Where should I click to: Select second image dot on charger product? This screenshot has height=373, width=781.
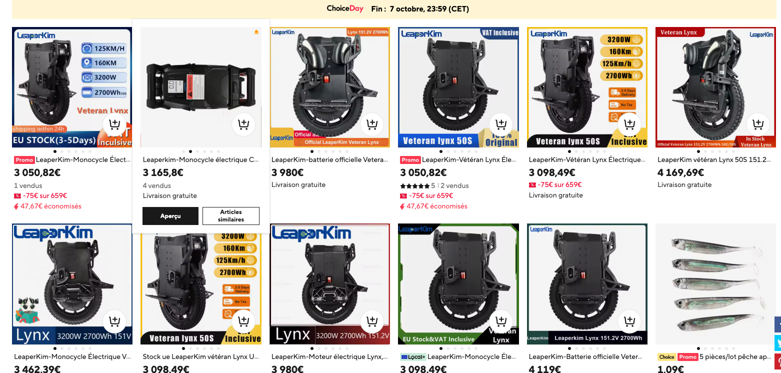190,151
